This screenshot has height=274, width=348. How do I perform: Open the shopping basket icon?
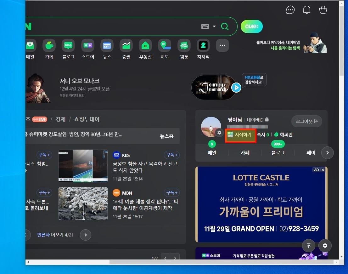(x=323, y=10)
